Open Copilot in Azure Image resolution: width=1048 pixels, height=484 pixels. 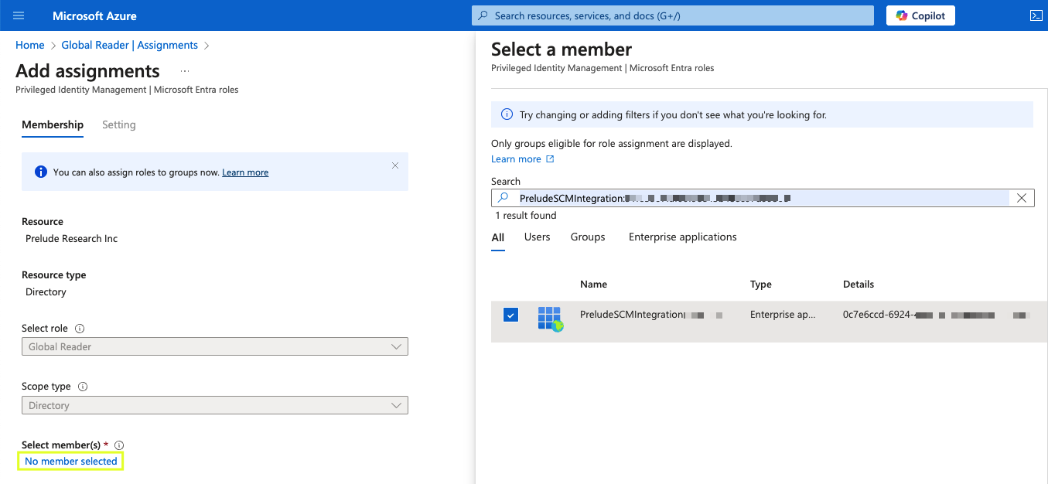[920, 15]
